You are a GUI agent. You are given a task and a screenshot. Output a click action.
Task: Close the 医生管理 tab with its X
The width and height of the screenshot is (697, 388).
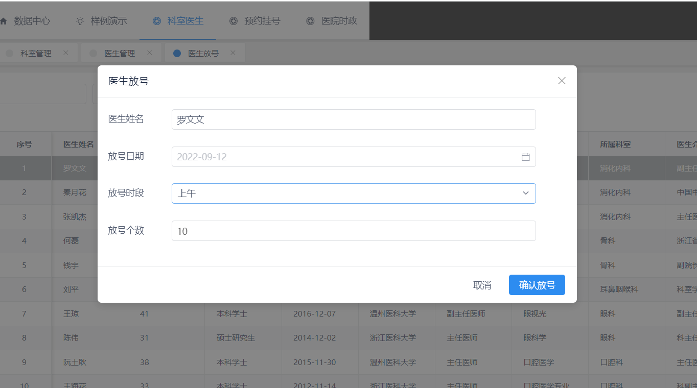pos(149,53)
